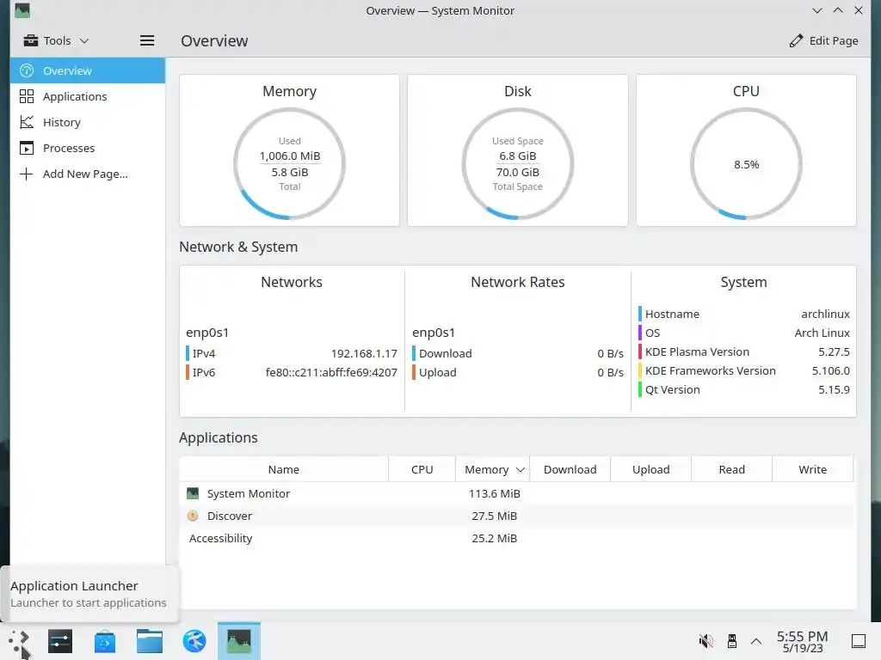Click the Download rate value row
This screenshot has width=881, height=660.
tap(517, 353)
